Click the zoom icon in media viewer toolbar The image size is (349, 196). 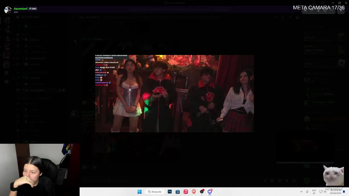(x=305, y=10)
